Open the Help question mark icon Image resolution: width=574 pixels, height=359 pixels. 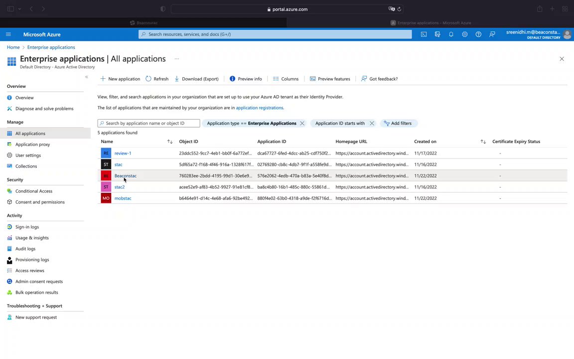pos(478,34)
